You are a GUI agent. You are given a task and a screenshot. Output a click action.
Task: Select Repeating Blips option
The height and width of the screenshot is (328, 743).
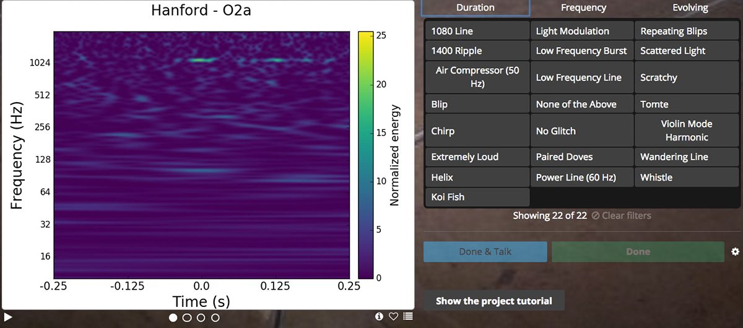point(687,31)
